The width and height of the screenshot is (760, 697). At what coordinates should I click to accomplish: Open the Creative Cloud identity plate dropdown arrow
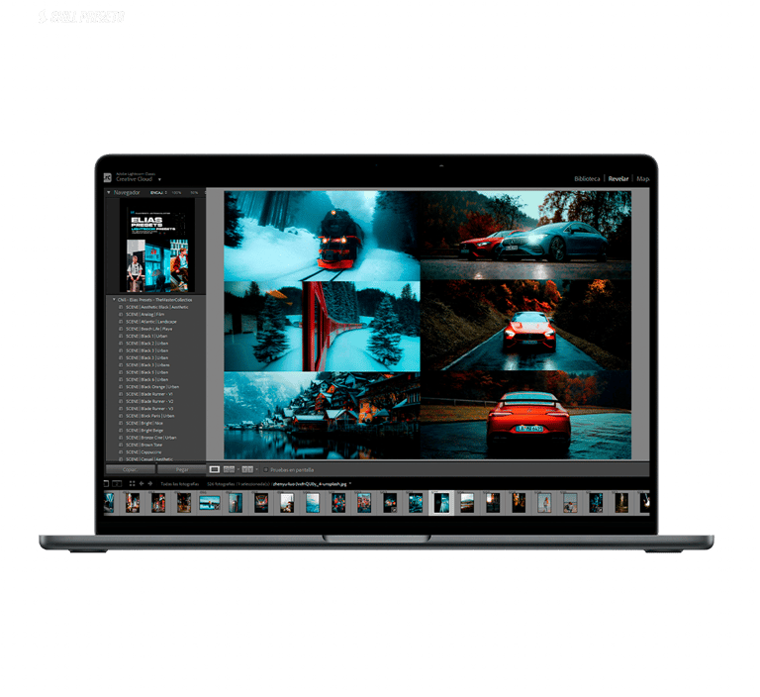[x=159, y=180]
